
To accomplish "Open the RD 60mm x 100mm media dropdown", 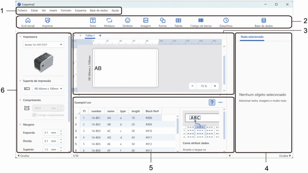I will (48, 89).
